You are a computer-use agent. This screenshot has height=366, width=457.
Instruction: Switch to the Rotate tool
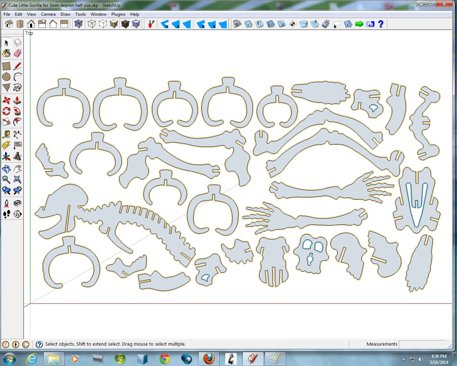point(6,111)
